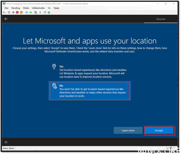The image size is (181, 154).
Task: Select the No location option
Action: tap(90, 91)
